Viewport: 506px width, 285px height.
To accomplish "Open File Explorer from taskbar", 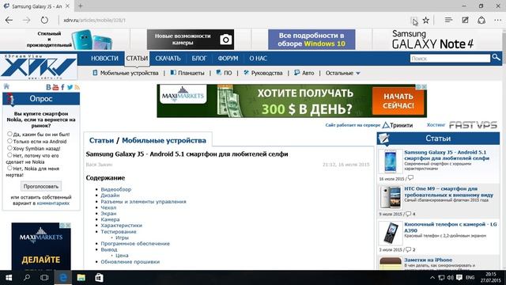I will click(81, 278).
